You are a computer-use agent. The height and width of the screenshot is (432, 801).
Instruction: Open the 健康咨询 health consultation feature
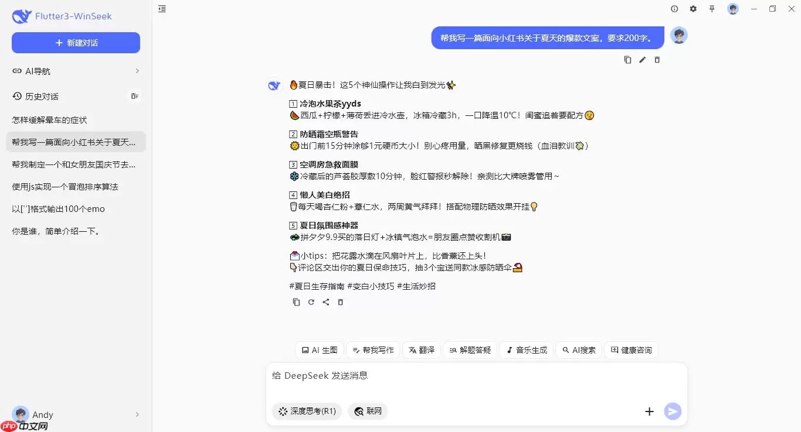click(631, 349)
